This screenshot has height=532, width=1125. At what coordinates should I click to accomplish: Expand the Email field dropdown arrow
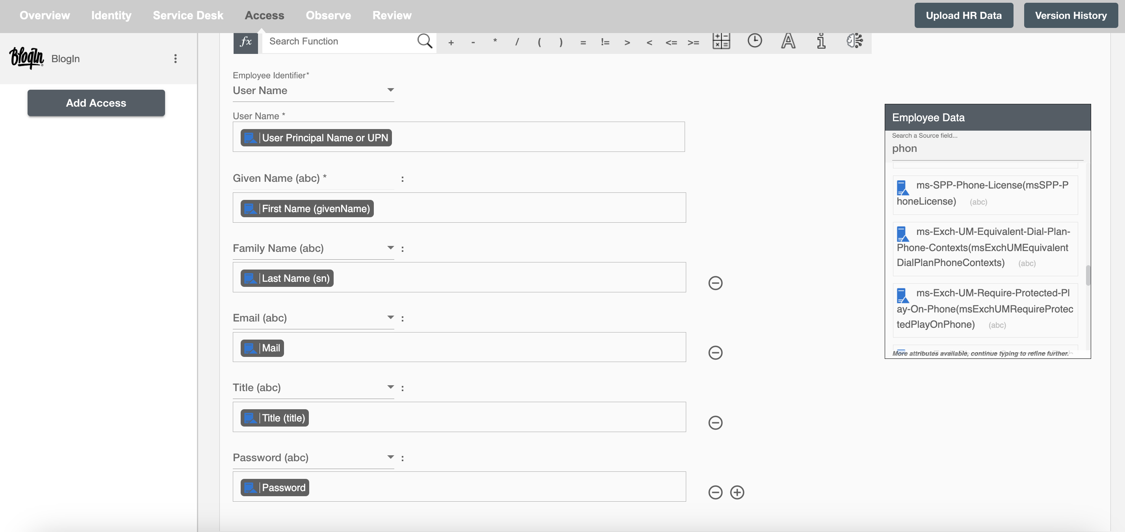pyautogui.click(x=390, y=318)
